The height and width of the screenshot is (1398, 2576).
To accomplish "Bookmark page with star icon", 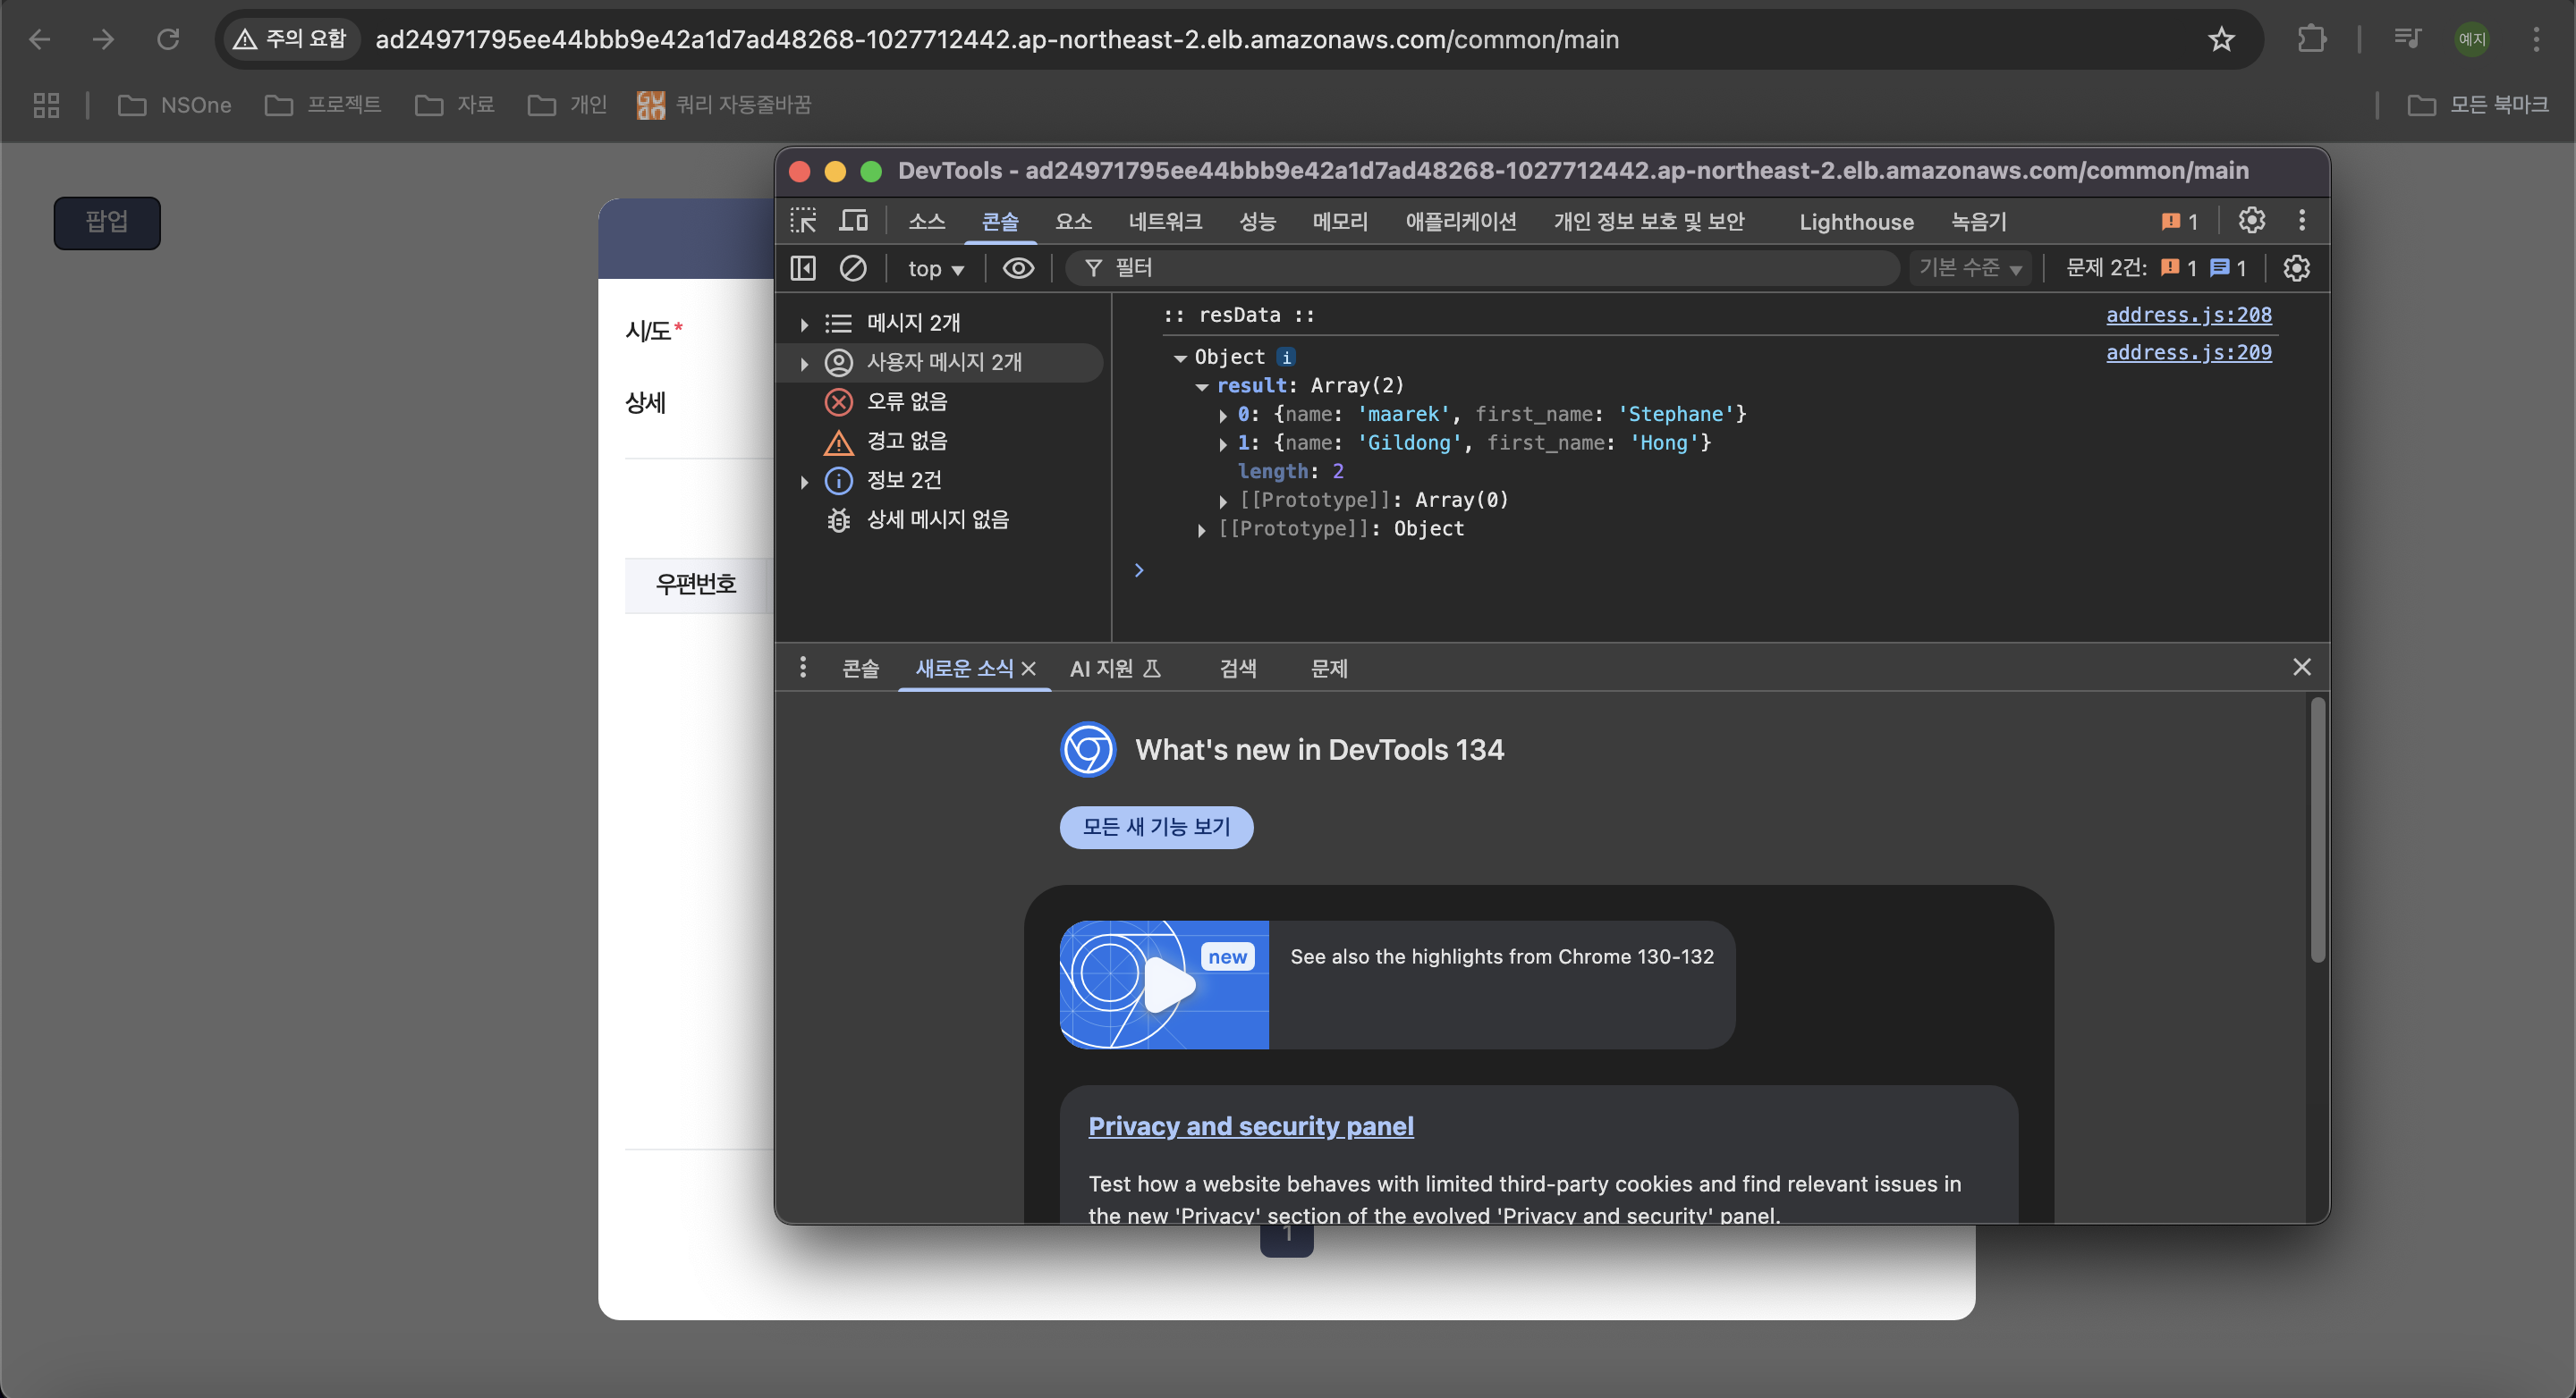I will tap(2221, 39).
